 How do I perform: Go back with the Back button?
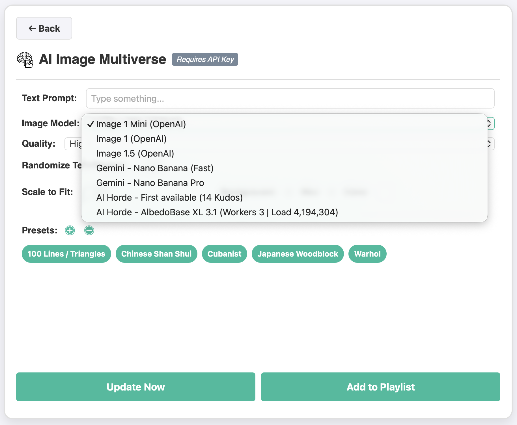44,28
